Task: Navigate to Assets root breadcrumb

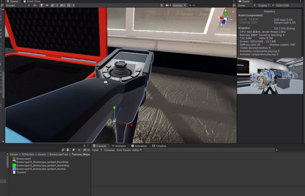Action: tap(14, 154)
